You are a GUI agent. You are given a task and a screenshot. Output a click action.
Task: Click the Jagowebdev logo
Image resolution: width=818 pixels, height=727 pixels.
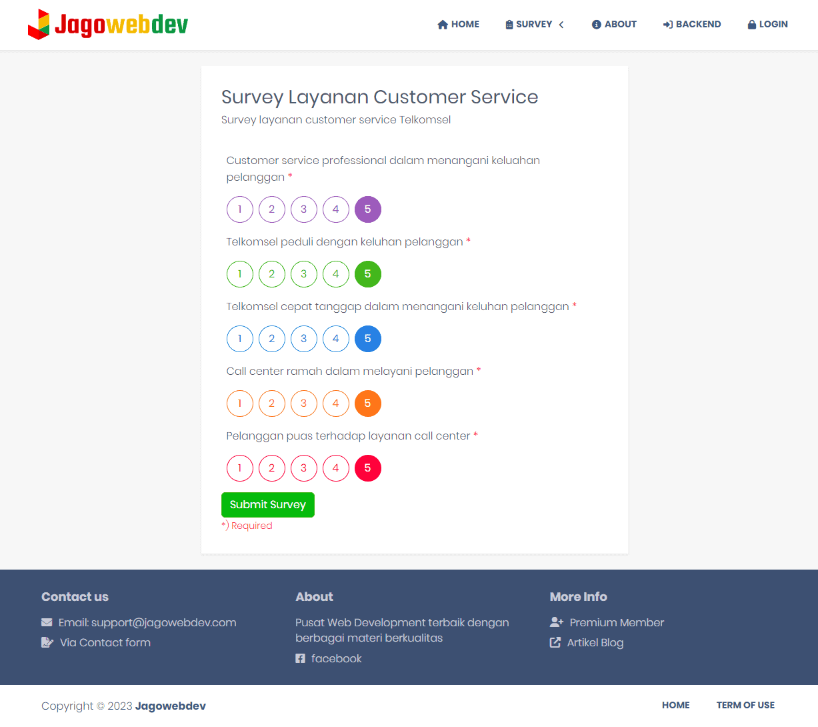click(x=108, y=24)
